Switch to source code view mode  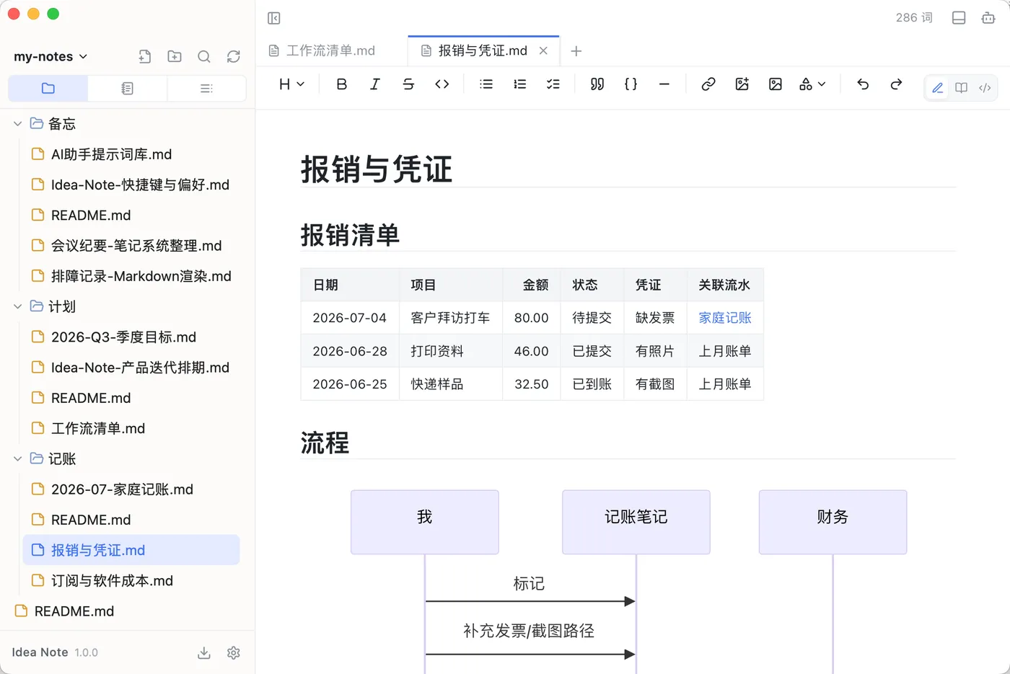pyautogui.click(x=985, y=88)
